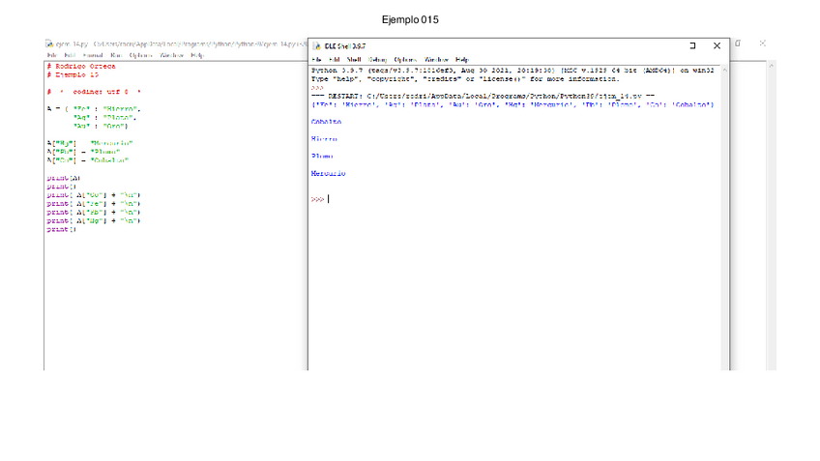
Task: Open Edit menu in IDLE Shell
Action: pos(335,60)
